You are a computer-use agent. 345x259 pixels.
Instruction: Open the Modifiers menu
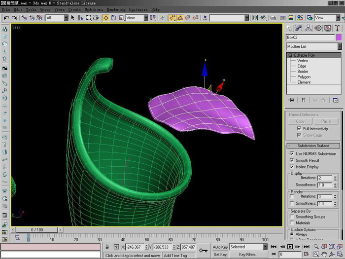pos(94,9)
